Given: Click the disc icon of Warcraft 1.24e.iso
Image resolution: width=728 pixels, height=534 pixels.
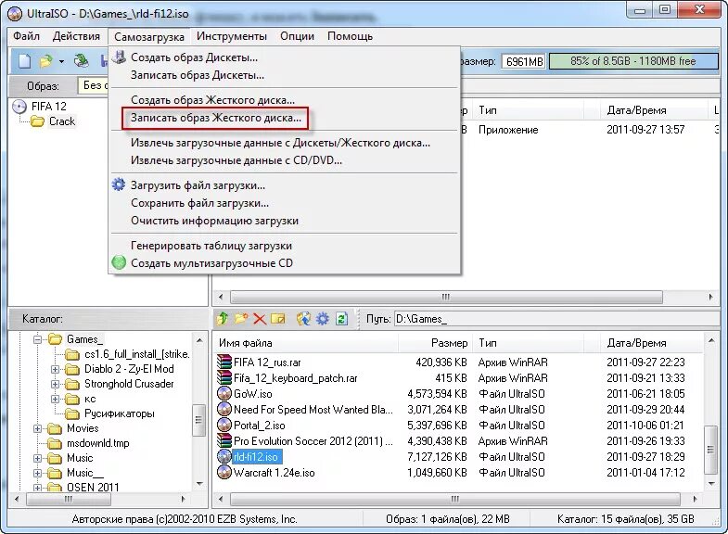Looking at the screenshot, I should (224, 472).
